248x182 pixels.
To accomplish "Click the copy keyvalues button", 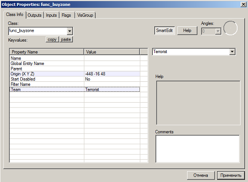I will (52, 40).
